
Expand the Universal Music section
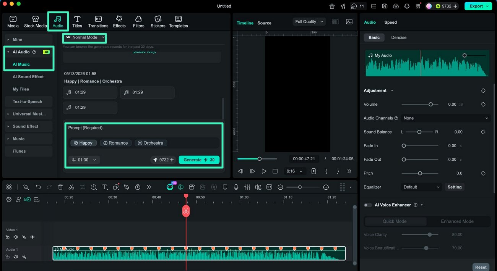[29, 114]
